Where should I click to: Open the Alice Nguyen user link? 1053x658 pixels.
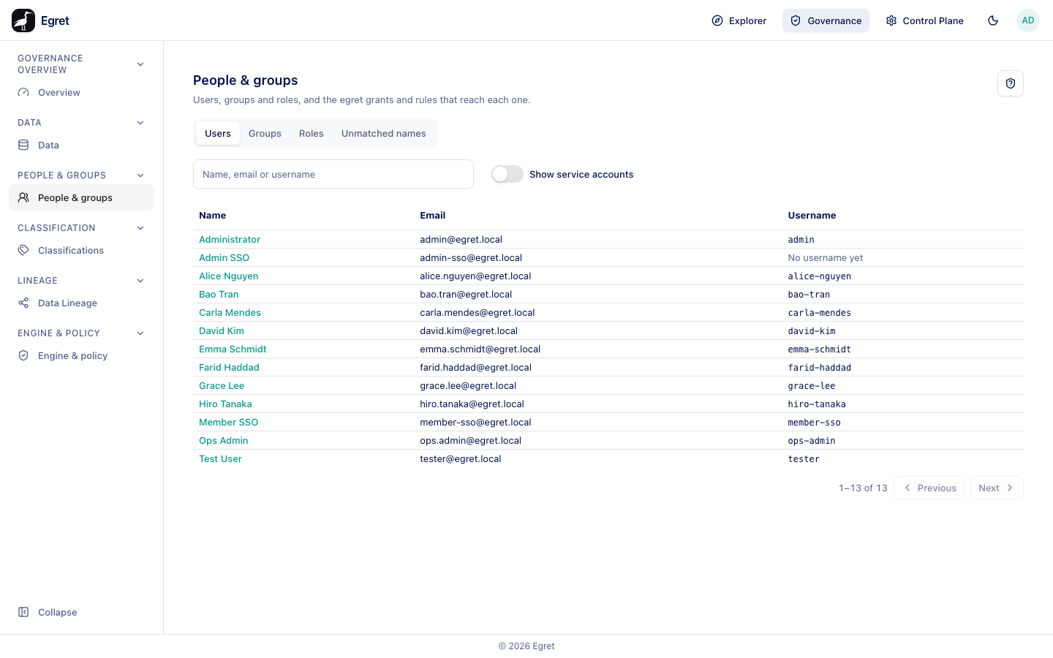coord(228,276)
